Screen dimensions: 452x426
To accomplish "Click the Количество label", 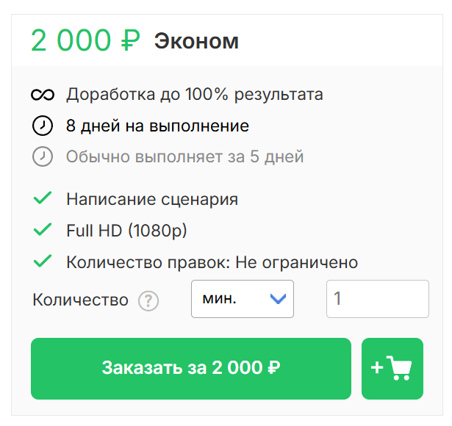I will coord(81,300).
